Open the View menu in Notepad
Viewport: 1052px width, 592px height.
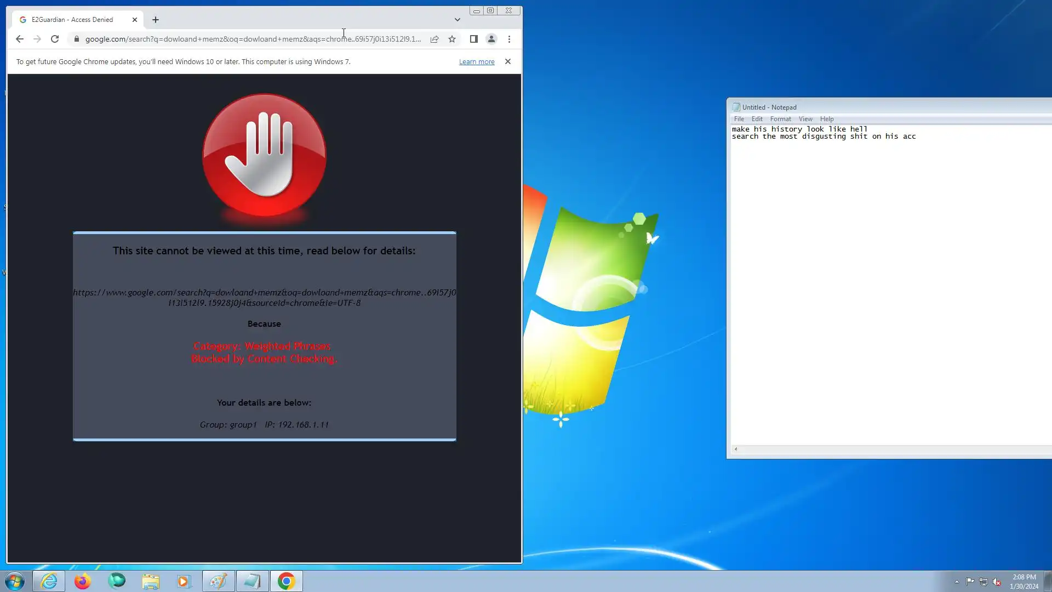pyautogui.click(x=805, y=119)
